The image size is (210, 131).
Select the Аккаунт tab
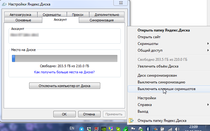[x=60, y=20]
